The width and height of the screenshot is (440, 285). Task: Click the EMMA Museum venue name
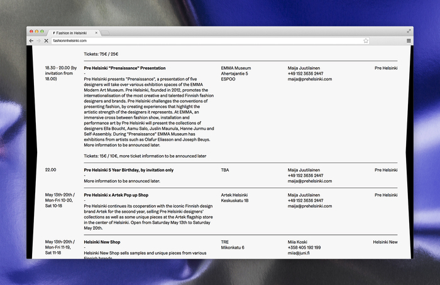tap(236, 68)
